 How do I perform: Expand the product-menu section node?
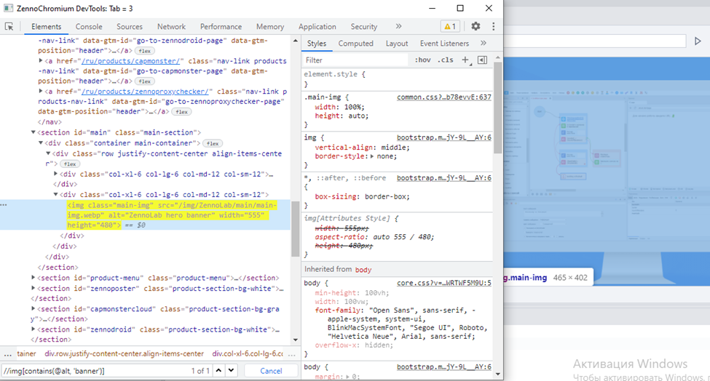click(34, 278)
